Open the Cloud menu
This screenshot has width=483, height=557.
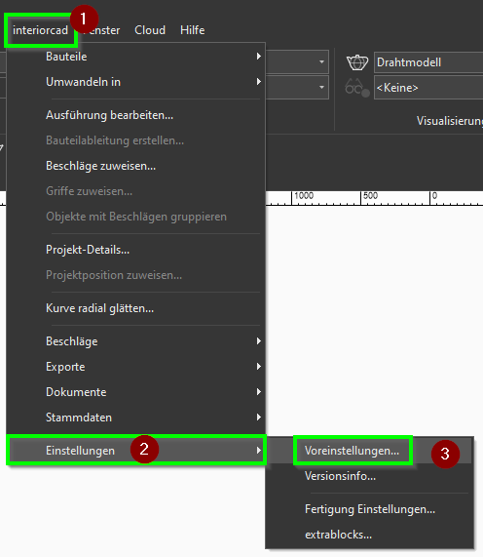[150, 30]
